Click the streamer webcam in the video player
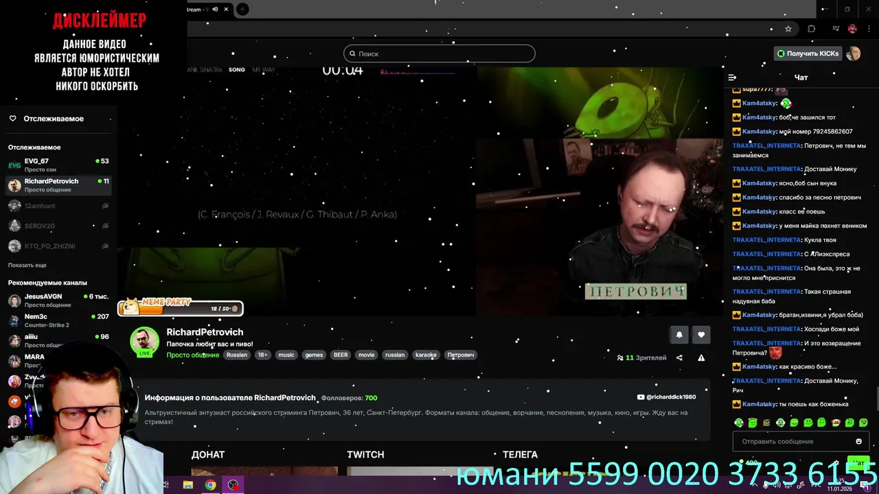This screenshot has height=494, width=879. pyautogui.click(x=600, y=226)
